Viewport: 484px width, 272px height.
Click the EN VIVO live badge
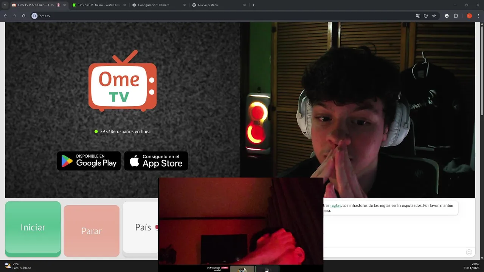click(225, 267)
